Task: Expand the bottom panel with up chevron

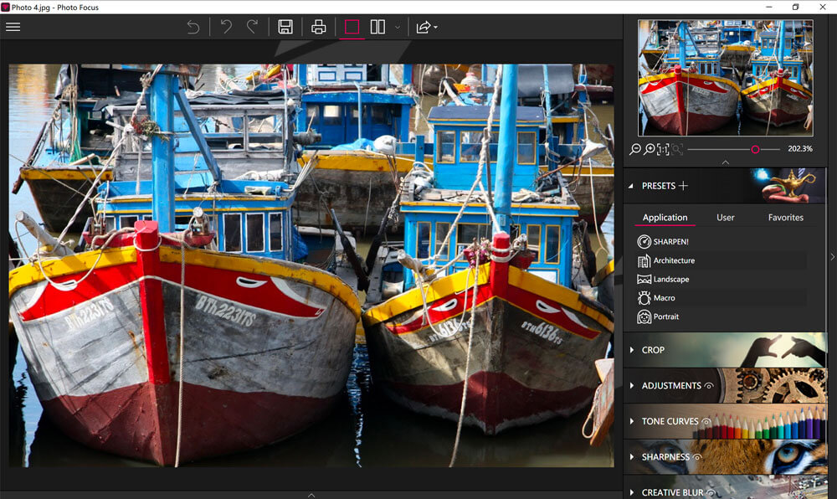Action: [x=311, y=496]
